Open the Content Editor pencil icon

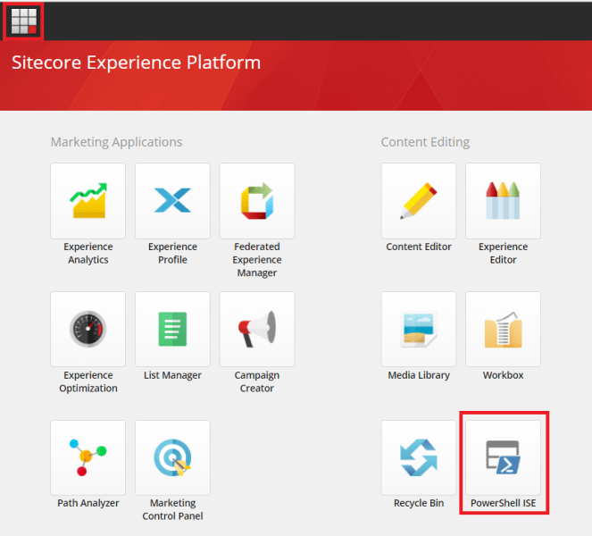pos(419,200)
